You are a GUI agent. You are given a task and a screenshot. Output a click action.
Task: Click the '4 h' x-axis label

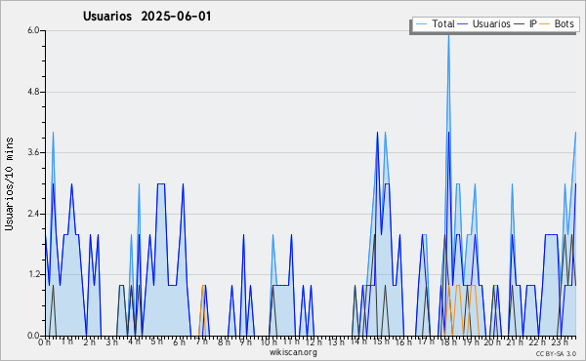(134, 341)
